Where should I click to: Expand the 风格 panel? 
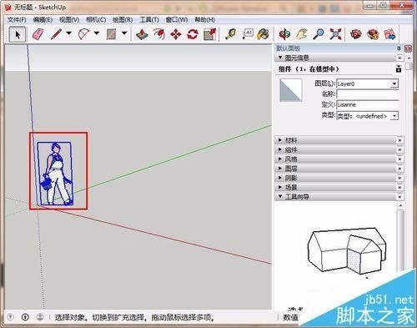280,159
